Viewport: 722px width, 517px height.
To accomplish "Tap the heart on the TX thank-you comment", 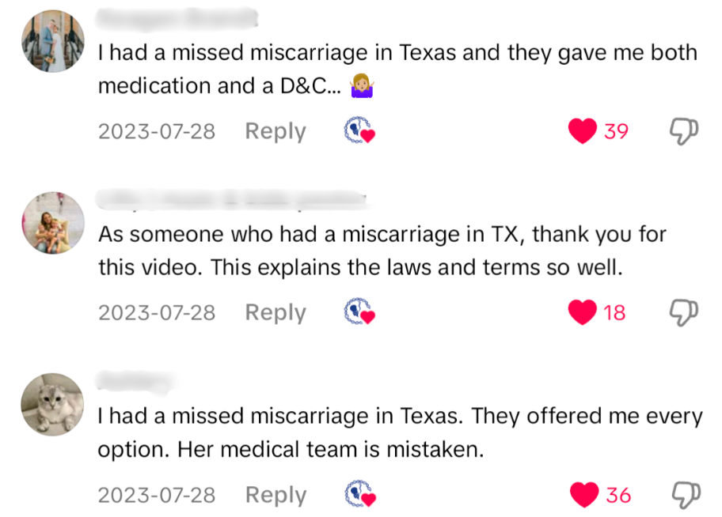I will (583, 313).
